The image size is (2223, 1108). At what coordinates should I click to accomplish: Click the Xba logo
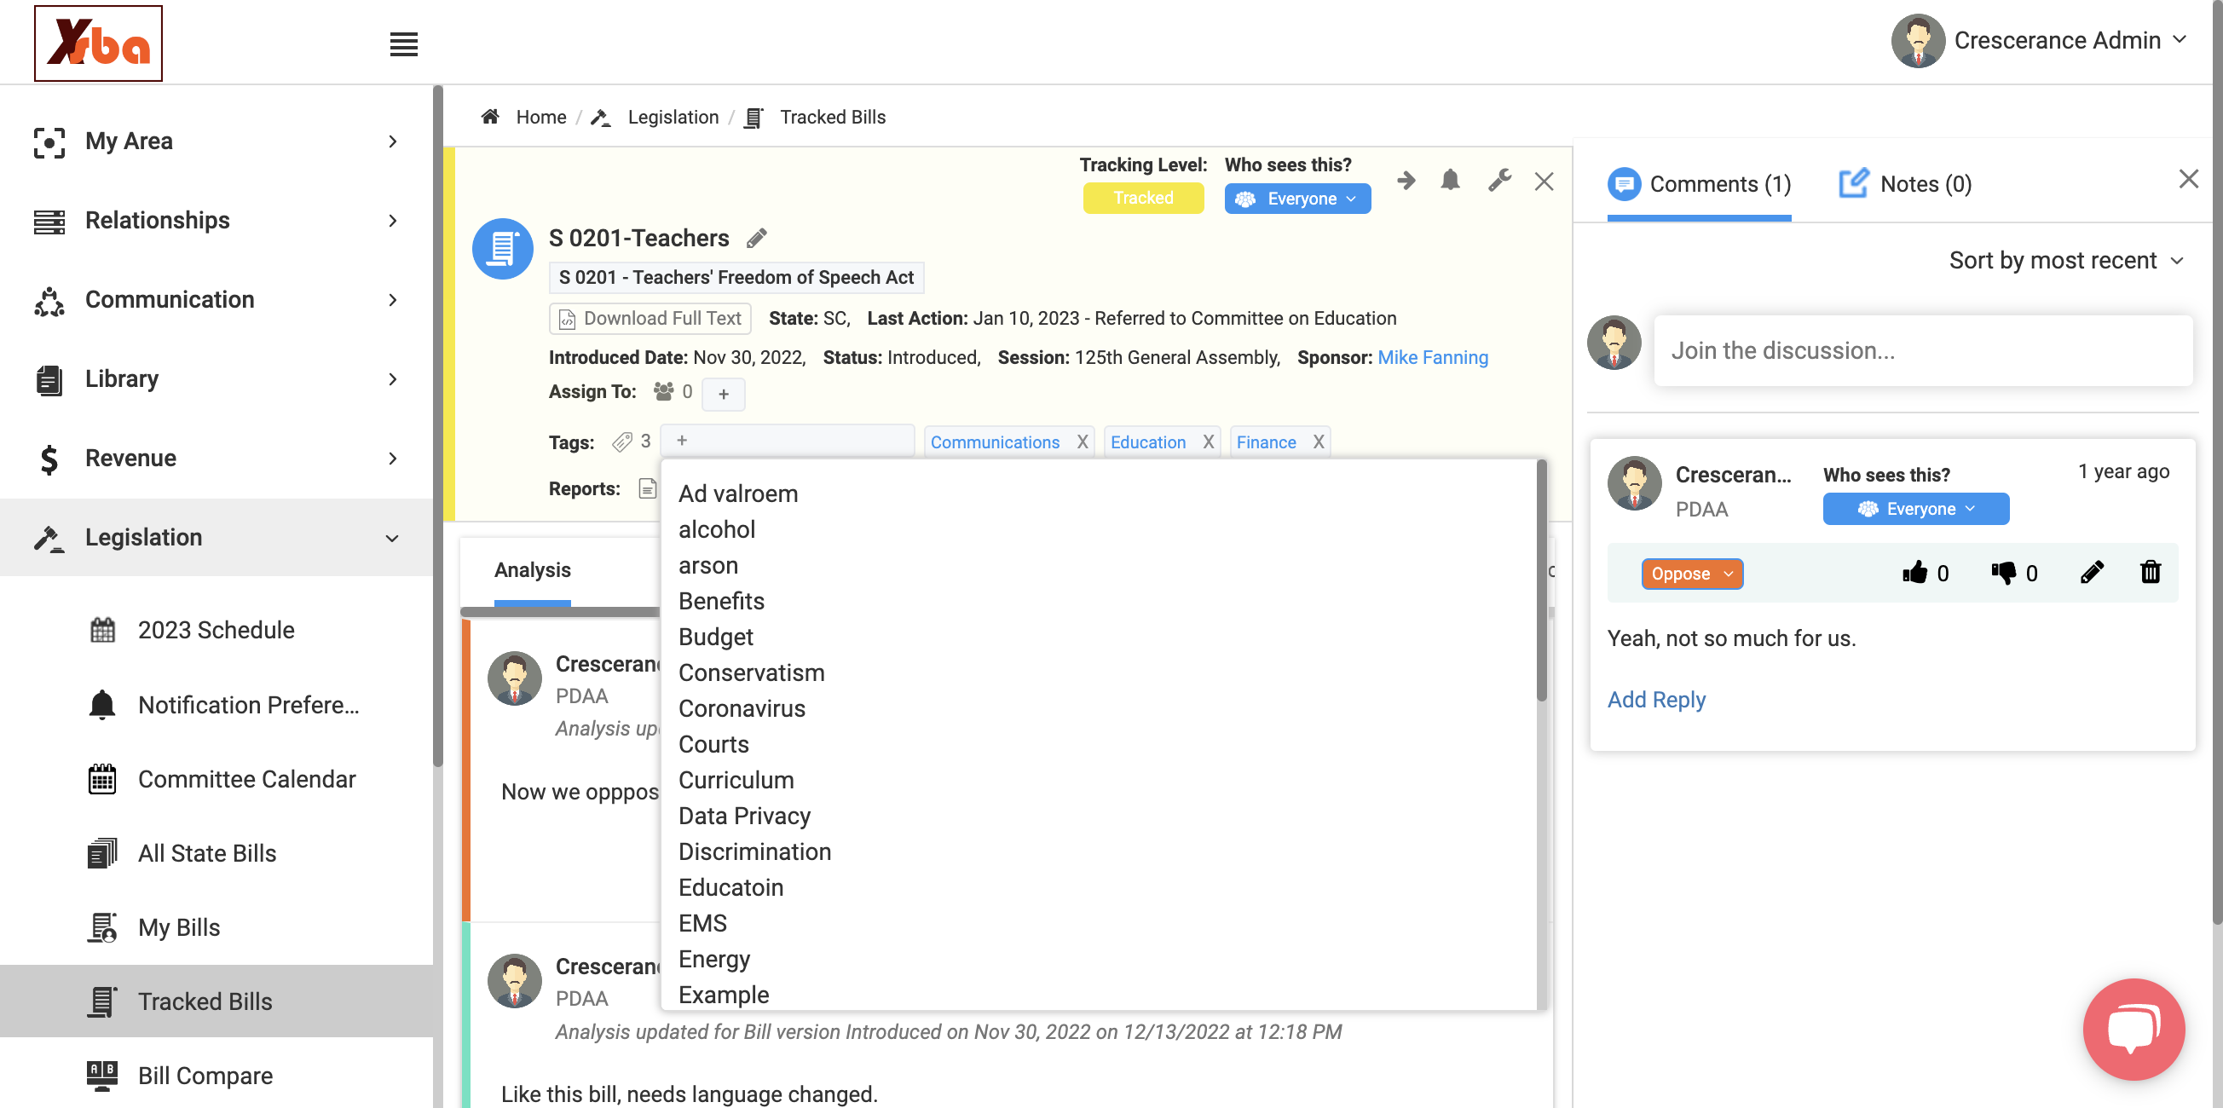[x=98, y=43]
